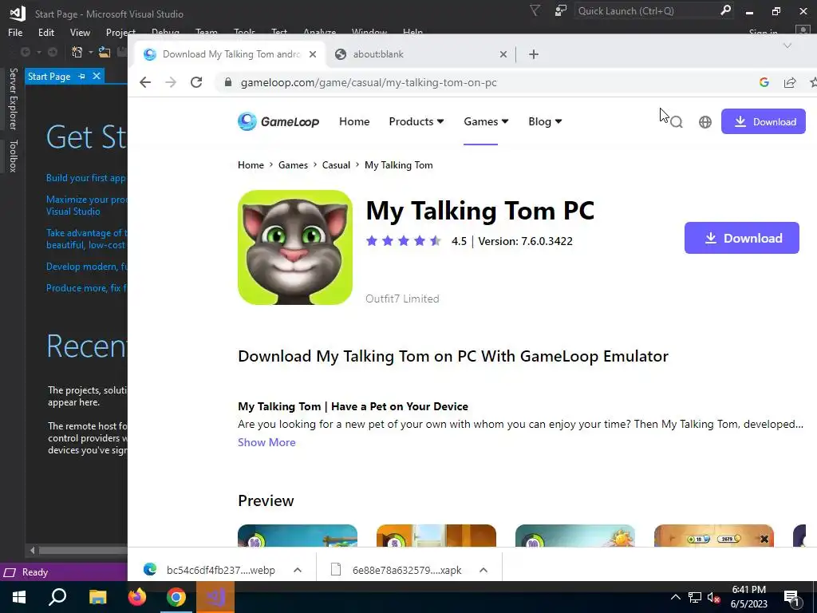817x613 pixels.
Task: Open a new browser tab with plus icon
Action: tap(534, 54)
